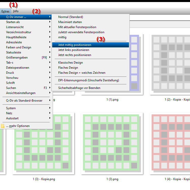Open the Info menu

coord(16,11)
